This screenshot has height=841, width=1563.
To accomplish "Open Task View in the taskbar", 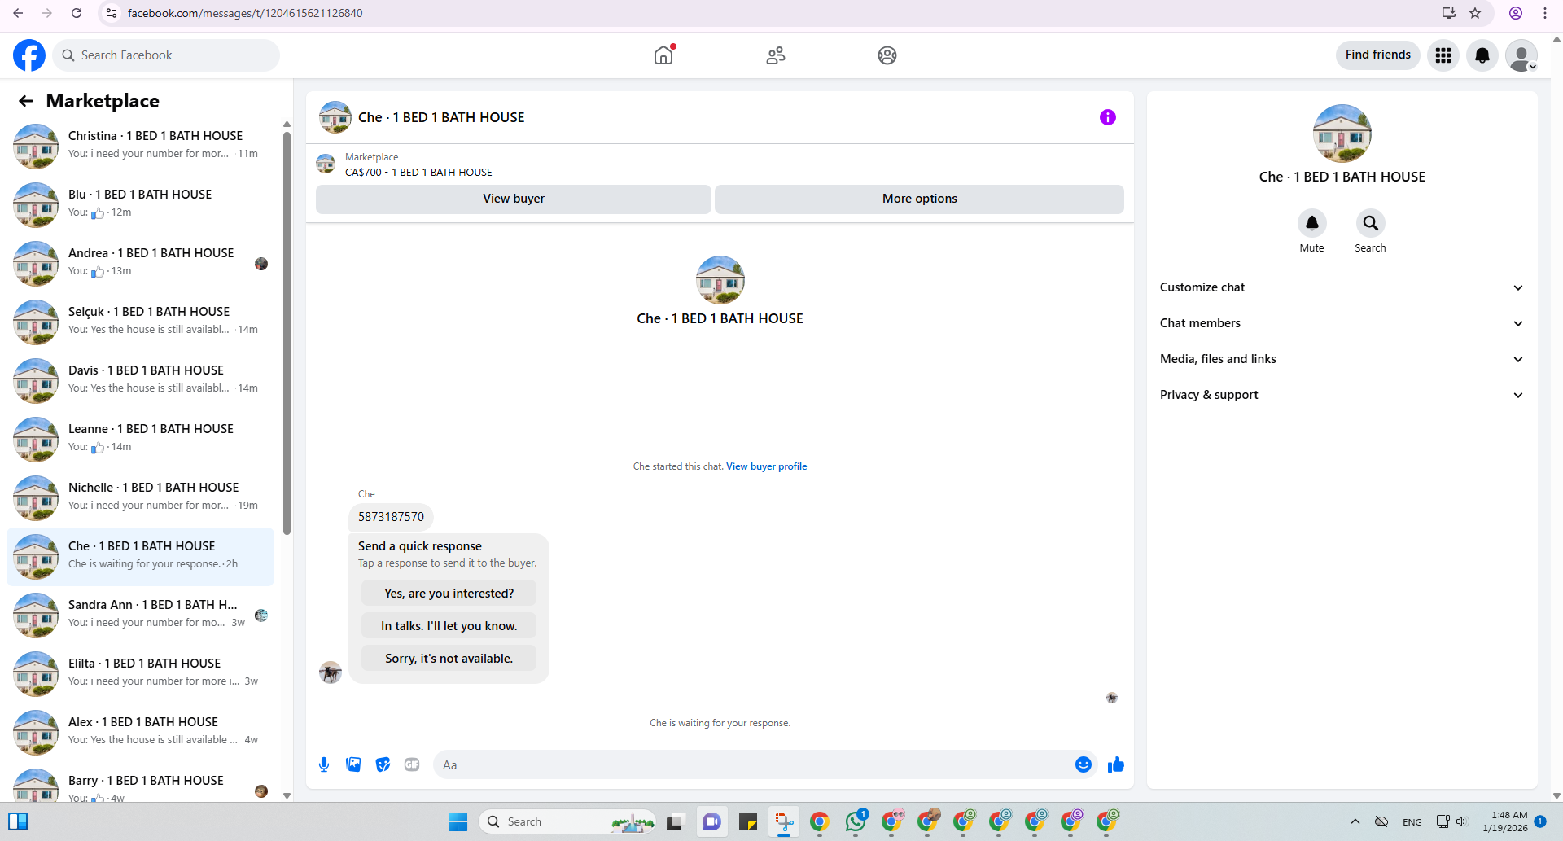I will tap(675, 822).
